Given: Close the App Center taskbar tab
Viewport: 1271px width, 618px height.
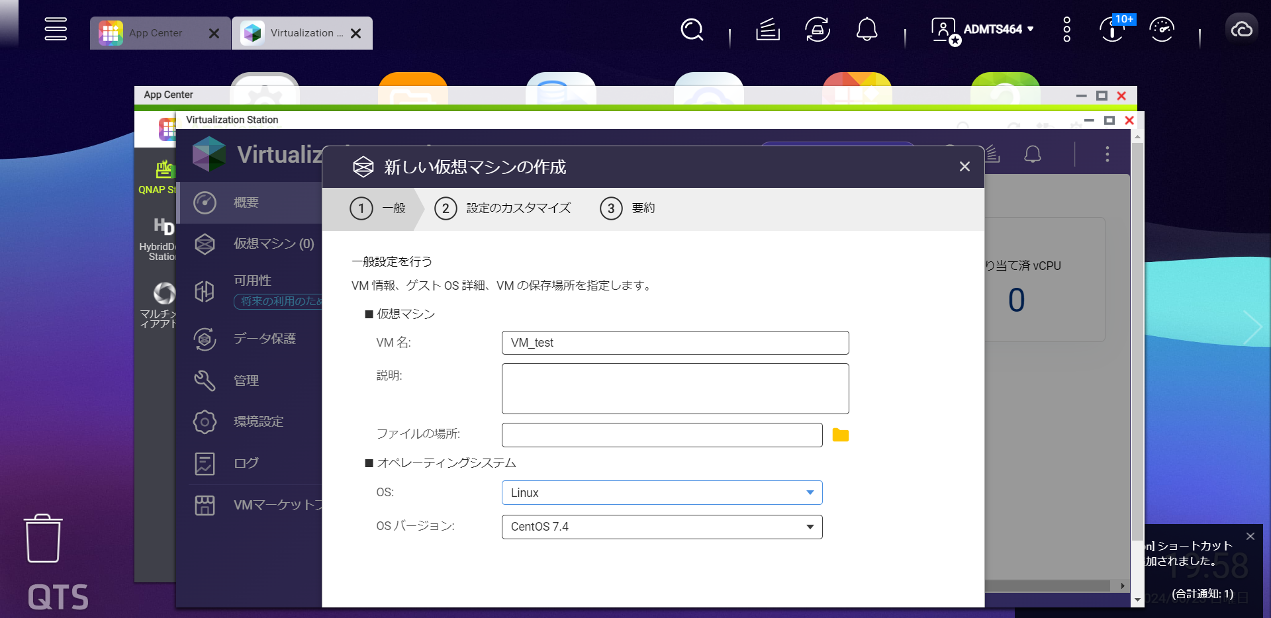Looking at the screenshot, I should 214,33.
